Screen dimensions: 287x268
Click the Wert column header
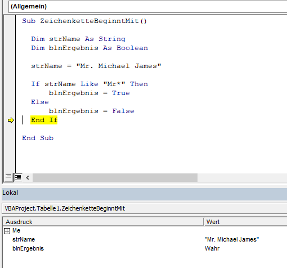pyautogui.click(x=245, y=222)
